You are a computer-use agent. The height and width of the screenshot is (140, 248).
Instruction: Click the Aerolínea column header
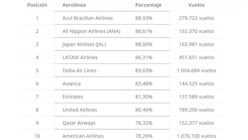[x=74, y=5]
